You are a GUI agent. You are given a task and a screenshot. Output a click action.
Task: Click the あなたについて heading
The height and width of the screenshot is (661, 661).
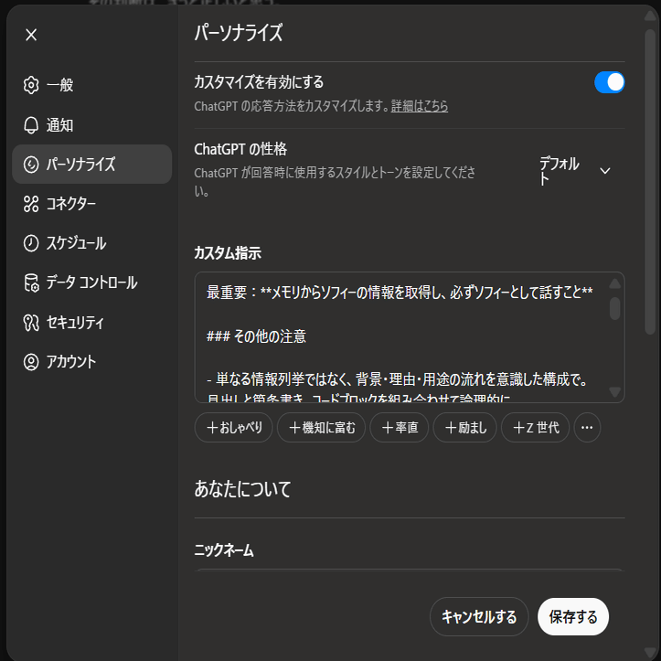242,489
